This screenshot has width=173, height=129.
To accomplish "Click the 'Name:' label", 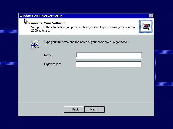I will (48, 55).
